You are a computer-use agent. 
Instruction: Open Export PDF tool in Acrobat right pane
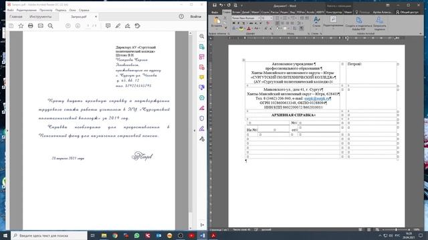[x=202, y=47]
